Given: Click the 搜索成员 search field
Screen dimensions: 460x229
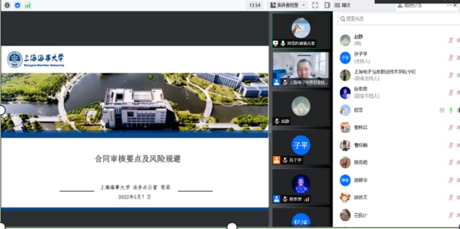Looking at the screenshot, I should point(399,19).
